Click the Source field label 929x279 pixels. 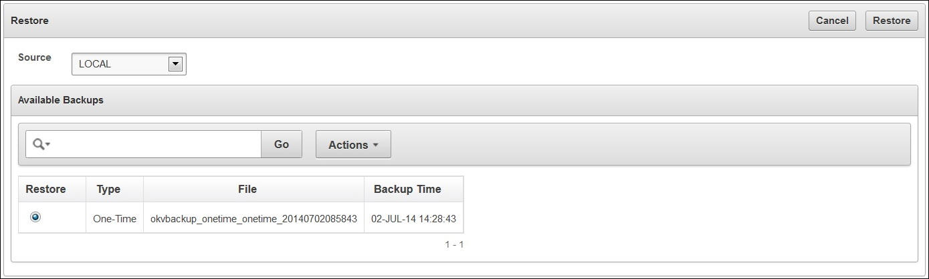click(x=35, y=57)
